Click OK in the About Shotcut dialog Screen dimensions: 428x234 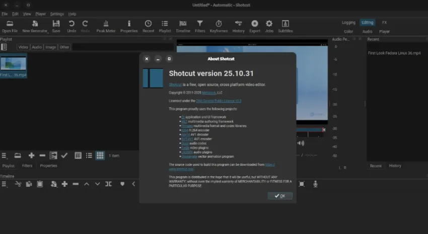point(280,196)
